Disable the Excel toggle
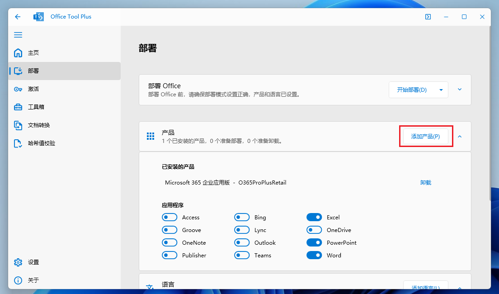499x294 pixels. (314, 217)
